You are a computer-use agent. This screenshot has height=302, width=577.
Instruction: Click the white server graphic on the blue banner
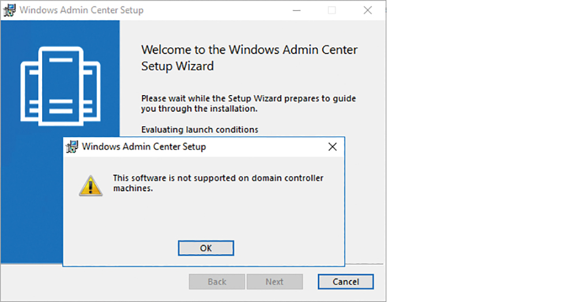pos(61,86)
